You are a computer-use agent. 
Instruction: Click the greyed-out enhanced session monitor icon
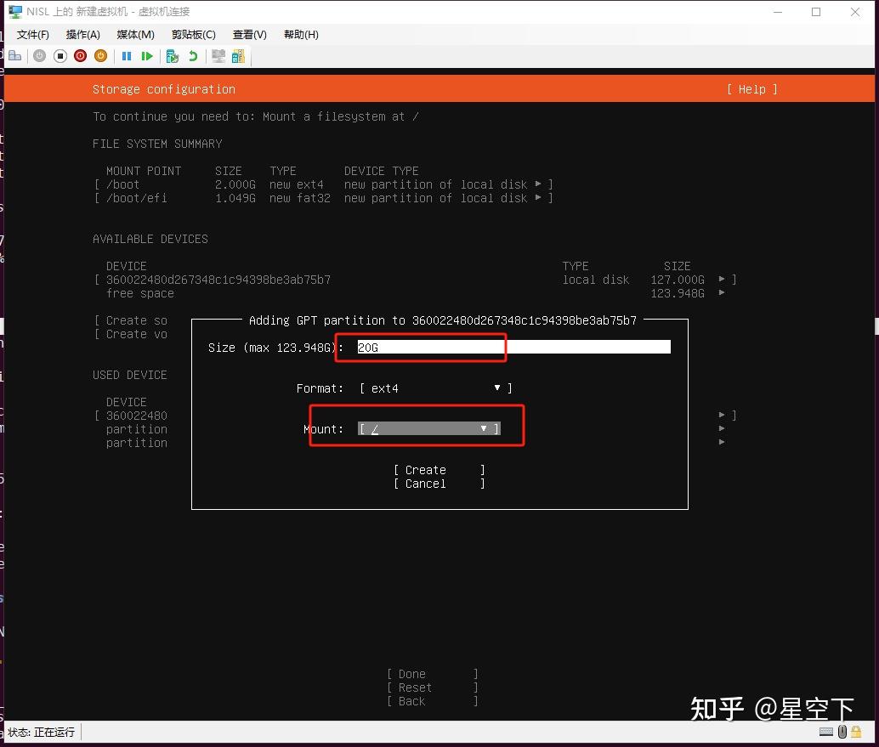pyautogui.click(x=218, y=56)
